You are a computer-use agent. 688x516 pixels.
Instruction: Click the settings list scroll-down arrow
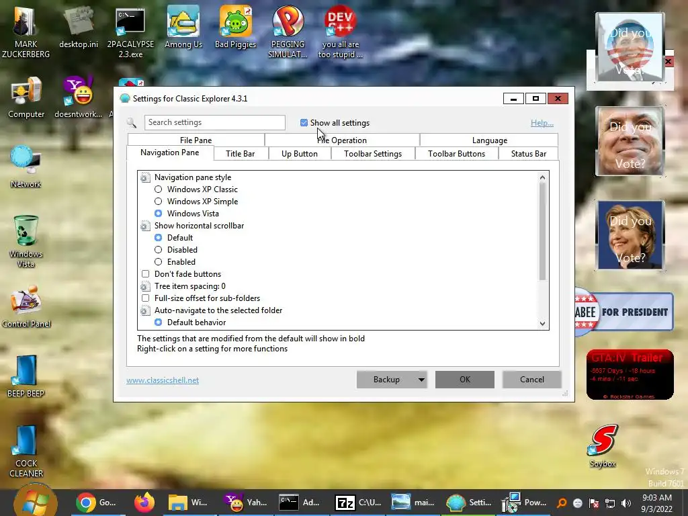click(542, 324)
